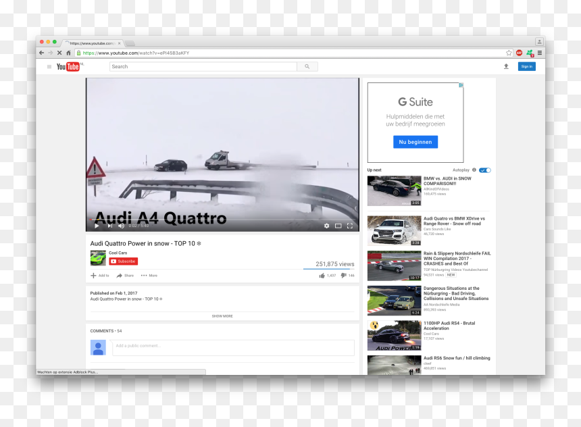Skip to next video in player
The height and width of the screenshot is (427, 581).
click(110, 226)
